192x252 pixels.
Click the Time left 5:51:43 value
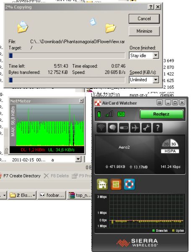click(61, 66)
